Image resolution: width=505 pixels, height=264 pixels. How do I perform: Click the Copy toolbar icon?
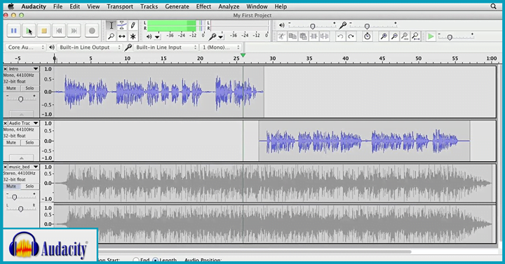[x=292, y=36]
